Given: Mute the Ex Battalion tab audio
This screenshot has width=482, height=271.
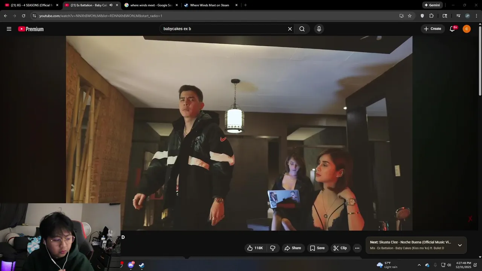Looking at the screenshot, I should pyautogui.click(x=111, y=5).
